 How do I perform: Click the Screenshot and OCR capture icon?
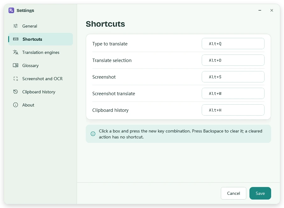click(x=16, y=79)
